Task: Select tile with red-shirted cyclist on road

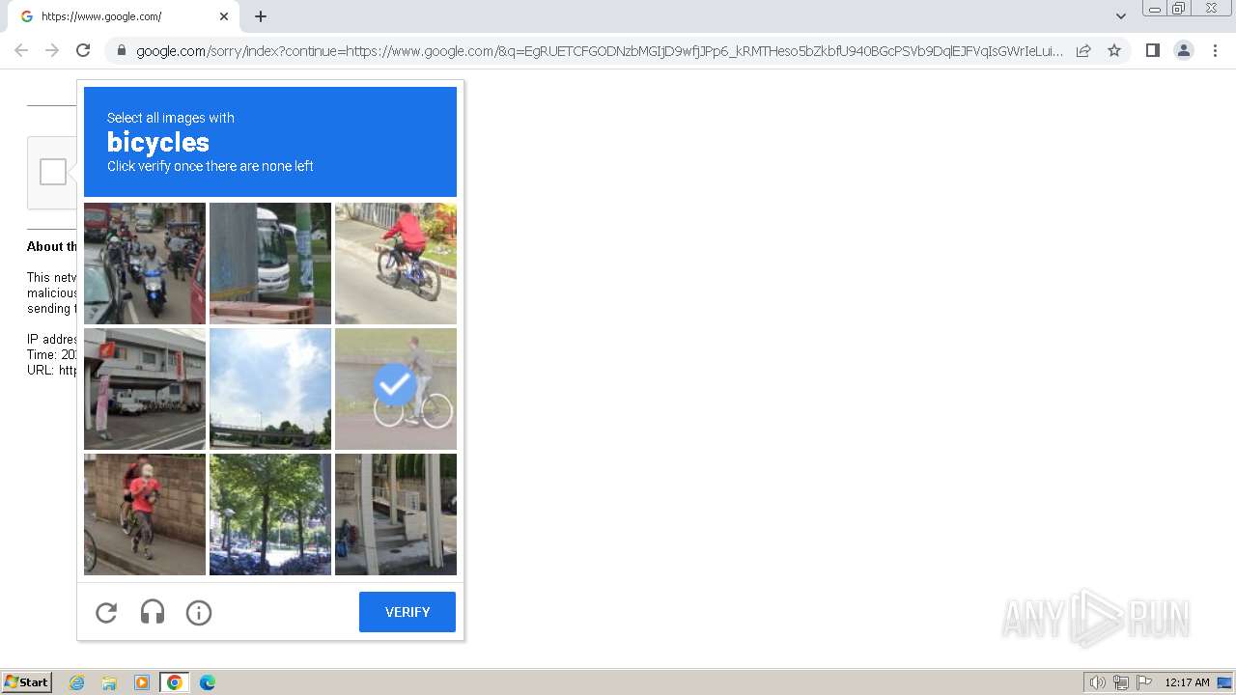Action: 396,264
